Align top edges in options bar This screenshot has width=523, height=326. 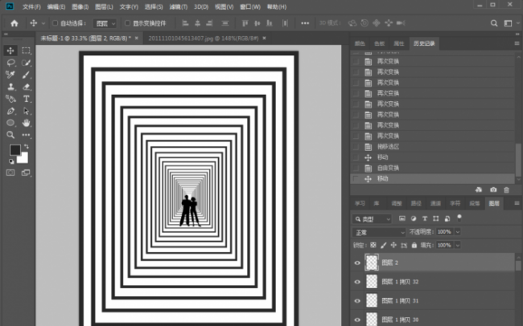pos(245,23)
